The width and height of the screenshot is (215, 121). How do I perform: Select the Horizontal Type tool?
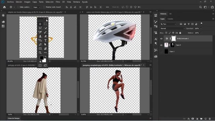pyautogui.click(x=45, y=40)
